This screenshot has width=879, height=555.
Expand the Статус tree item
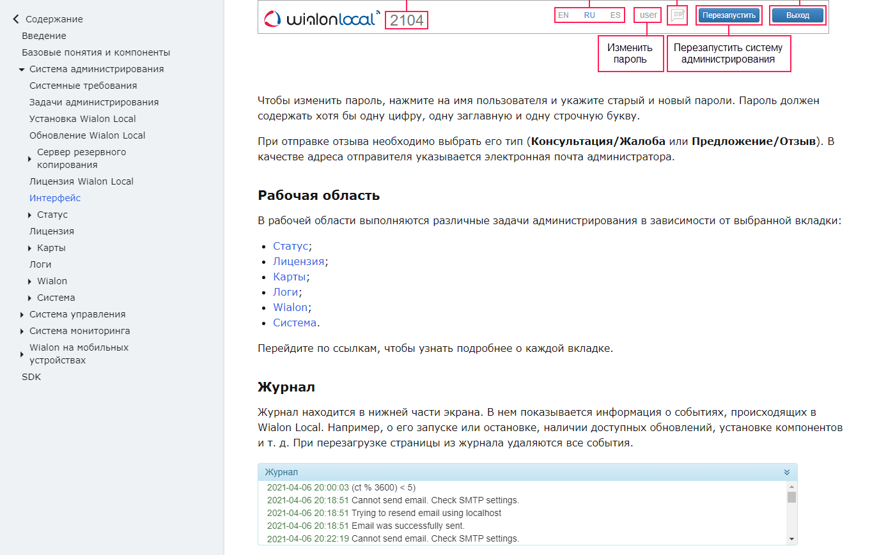coord(29,215)
